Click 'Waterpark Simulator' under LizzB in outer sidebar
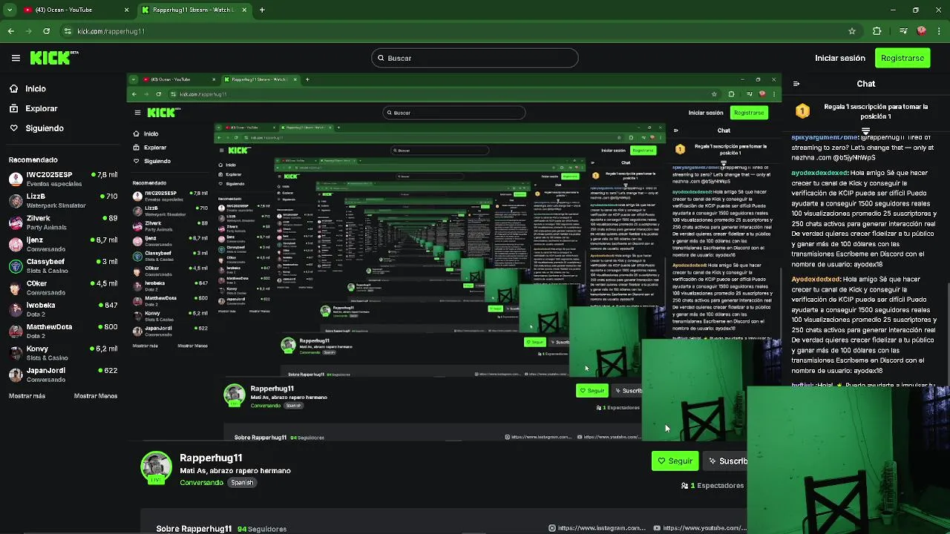 (56, 205)
